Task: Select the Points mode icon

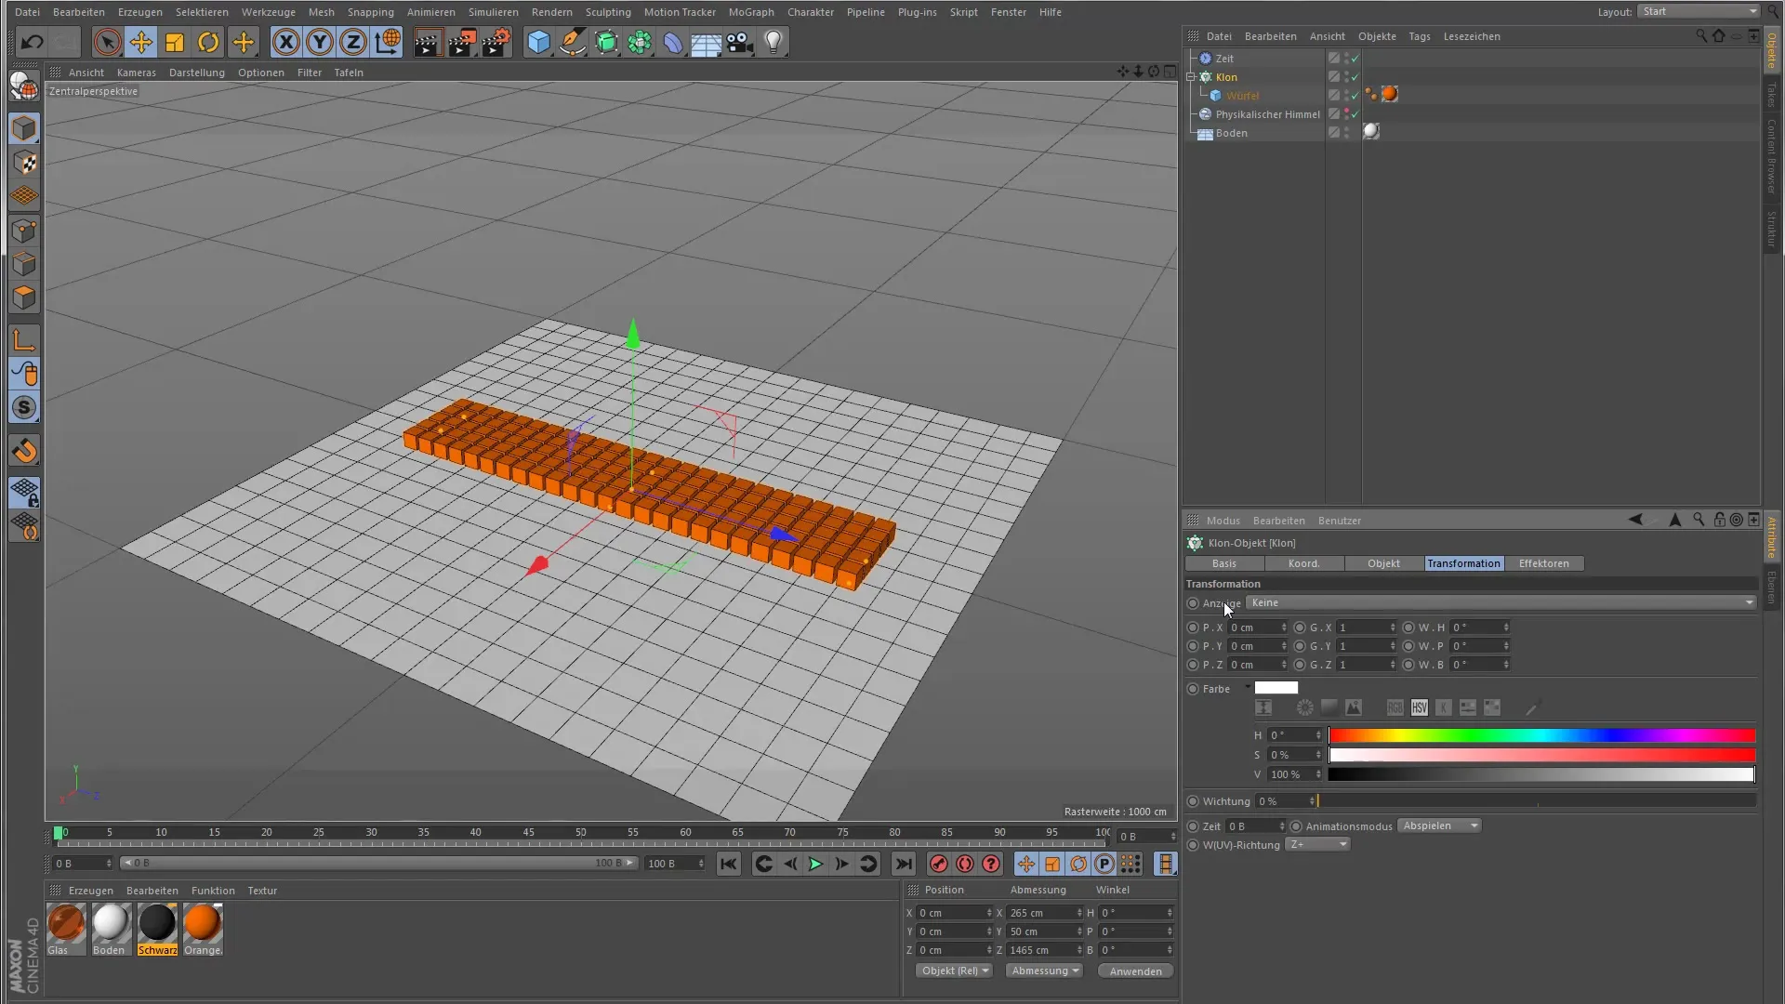Action: [24, 231]
